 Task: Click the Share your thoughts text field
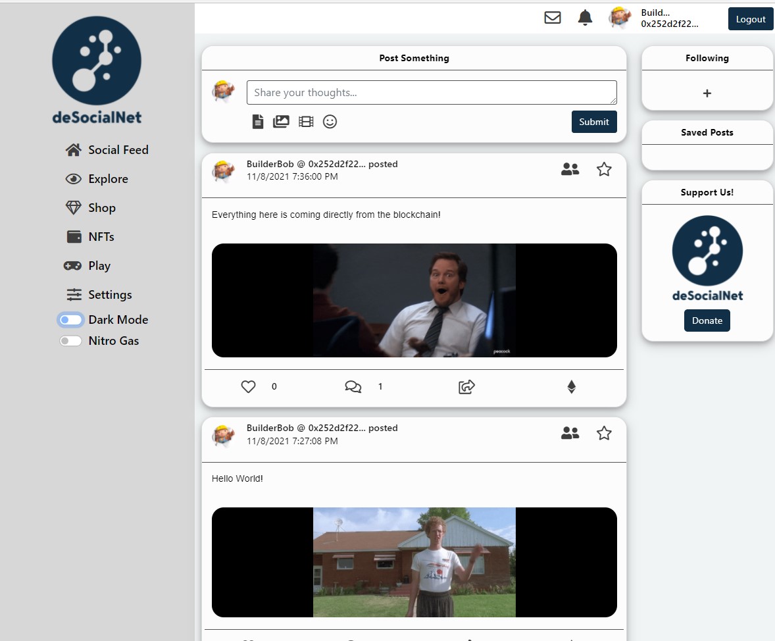(x=432, y=93)
